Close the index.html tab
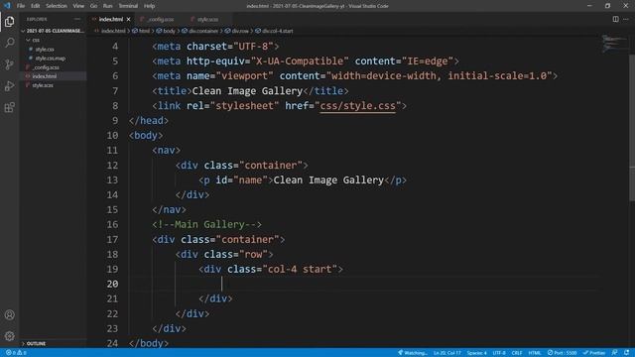The height and width of the screenshot is (357, 635). click(128, 19)
